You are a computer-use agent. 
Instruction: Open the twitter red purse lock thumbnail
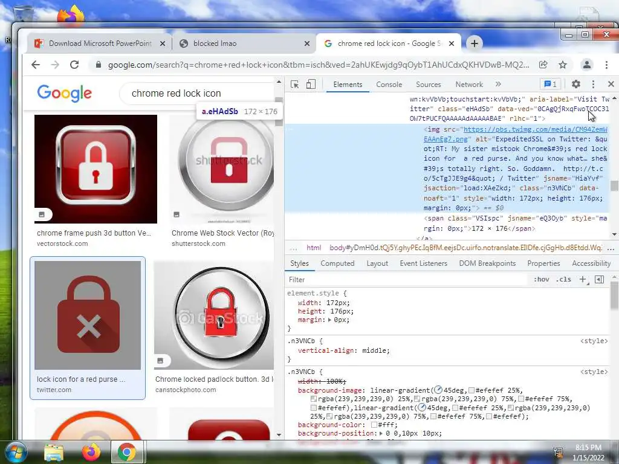click(x=88, y=315)
